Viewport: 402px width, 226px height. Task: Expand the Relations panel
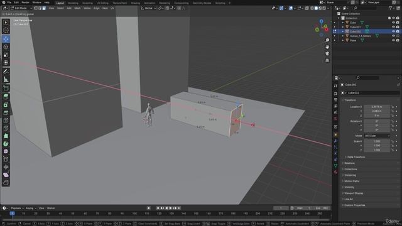tap(349, 163)
